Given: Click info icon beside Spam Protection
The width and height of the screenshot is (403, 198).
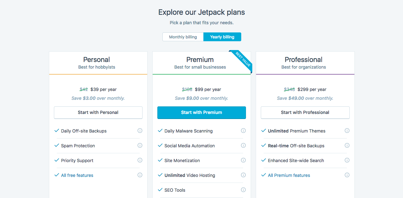Looking at the screenshot, I should pos(140,145).
